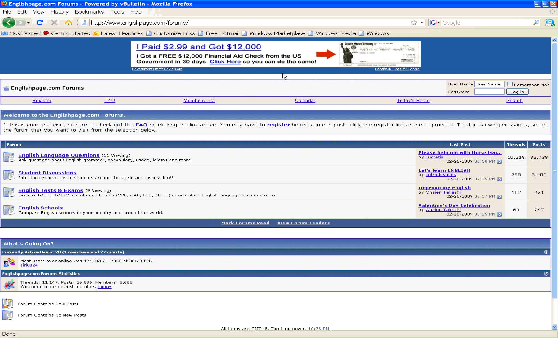Click the site identity page icon in the address bar
The width and height of the screenshot is (558, 338).
(x=83, y=23)
